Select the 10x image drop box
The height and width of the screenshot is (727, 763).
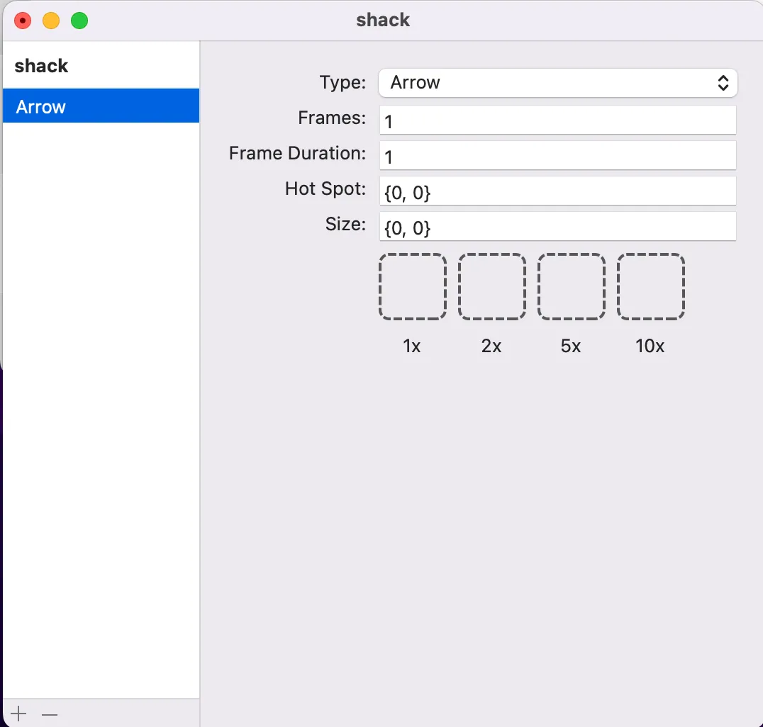click(x=650, y=286)
